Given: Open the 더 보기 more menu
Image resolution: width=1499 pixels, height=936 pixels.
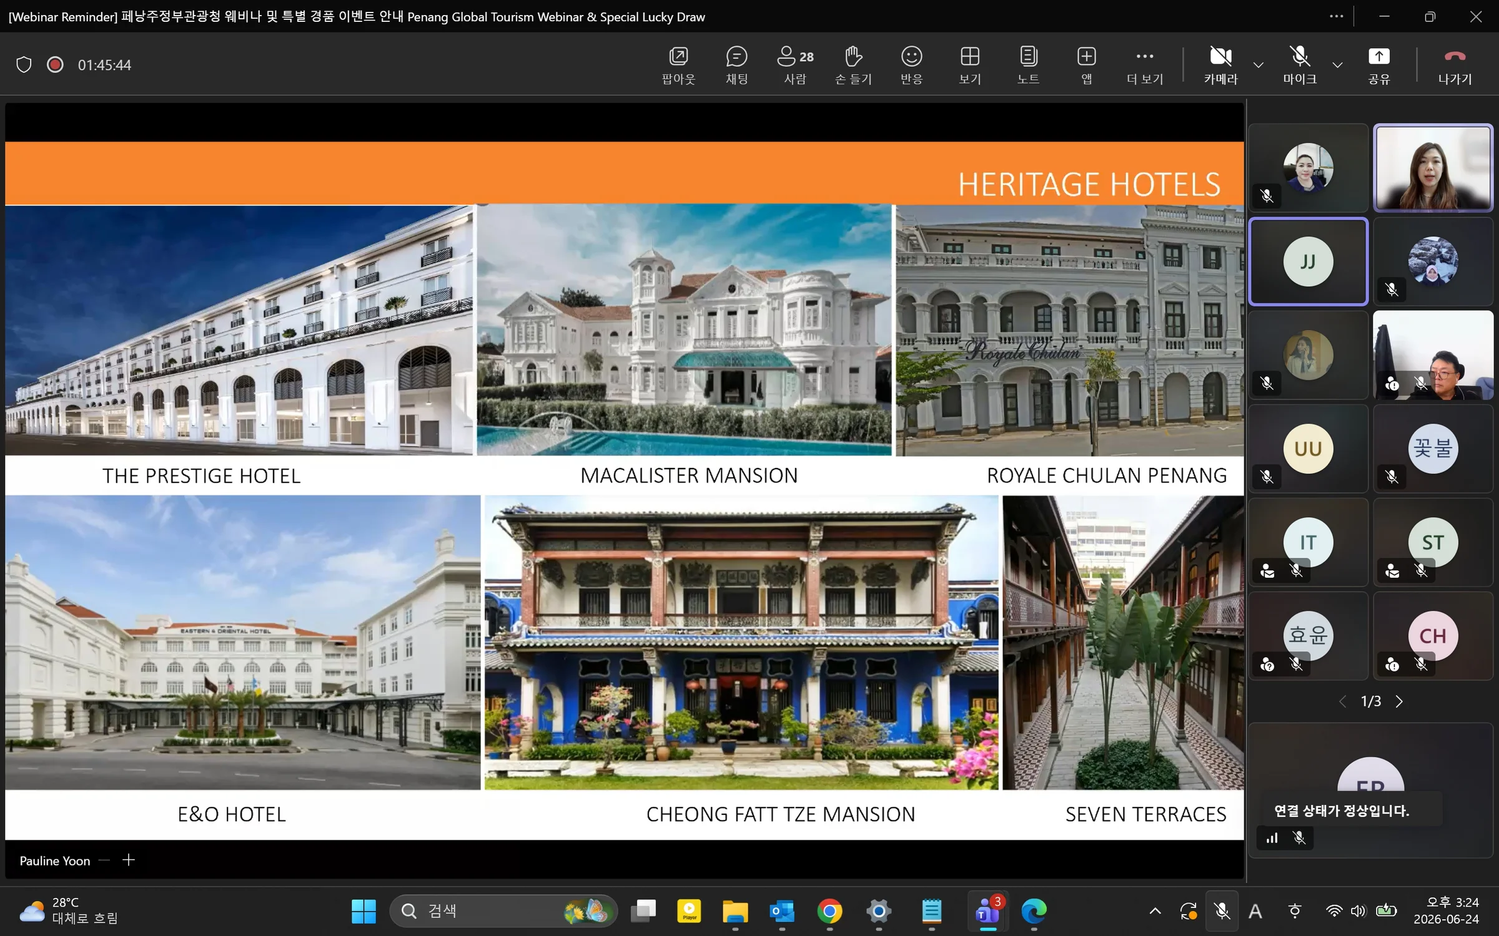Looking at the screenshot, I should coord(1145,64).
